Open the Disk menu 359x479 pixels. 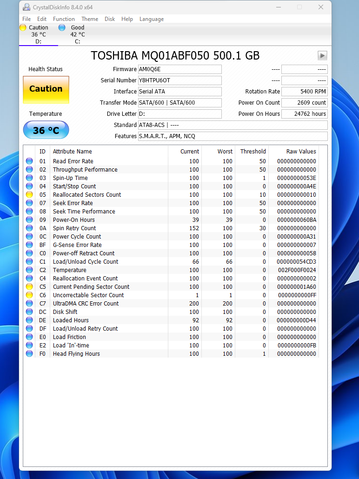[x=110, y=19]
